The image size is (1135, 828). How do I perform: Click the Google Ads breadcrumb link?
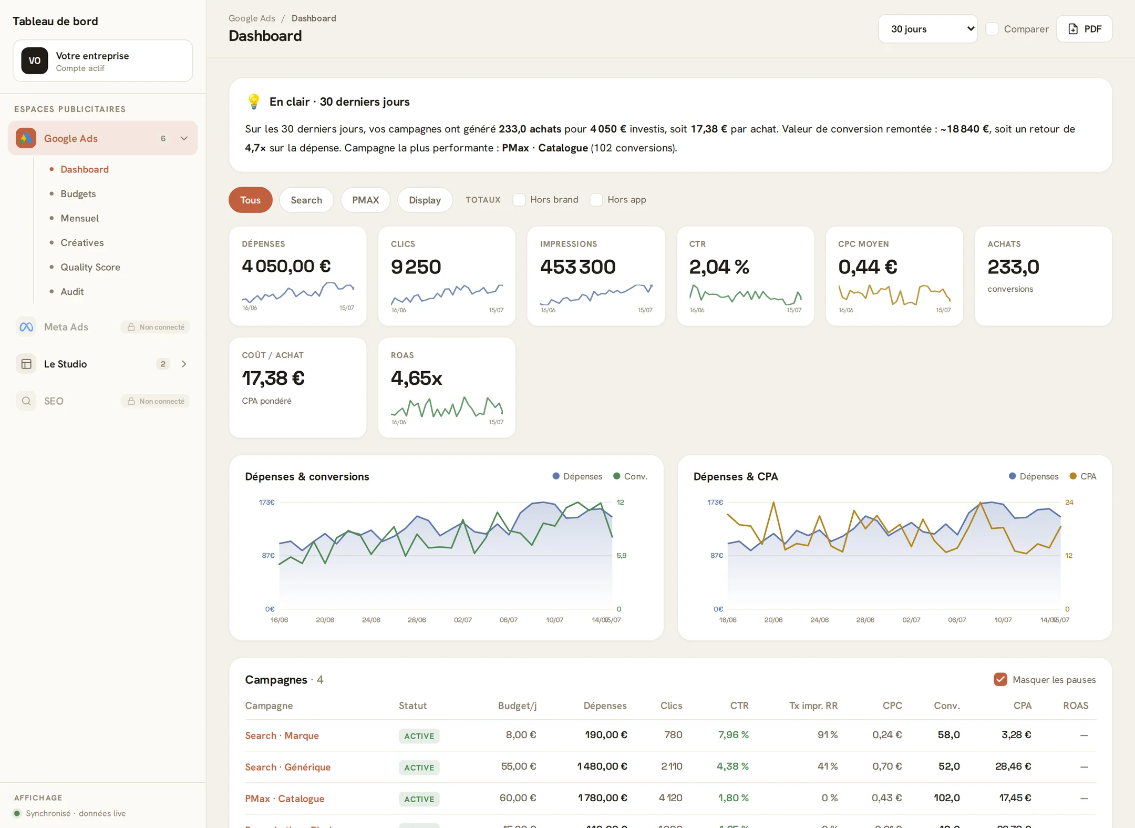tap(252, 18)
